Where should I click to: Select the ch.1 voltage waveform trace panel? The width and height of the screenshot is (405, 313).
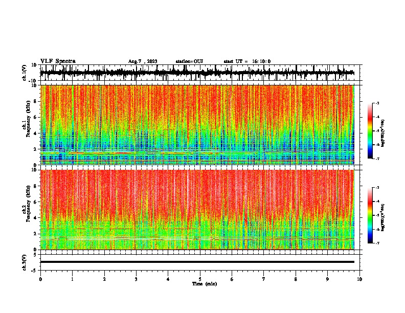coord(200,73)
